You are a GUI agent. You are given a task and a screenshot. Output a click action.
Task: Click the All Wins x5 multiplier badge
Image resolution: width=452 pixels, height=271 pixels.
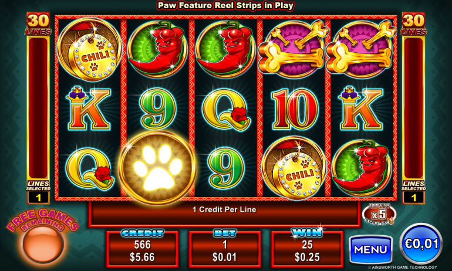pyautogui.click(x=379, y=214)
